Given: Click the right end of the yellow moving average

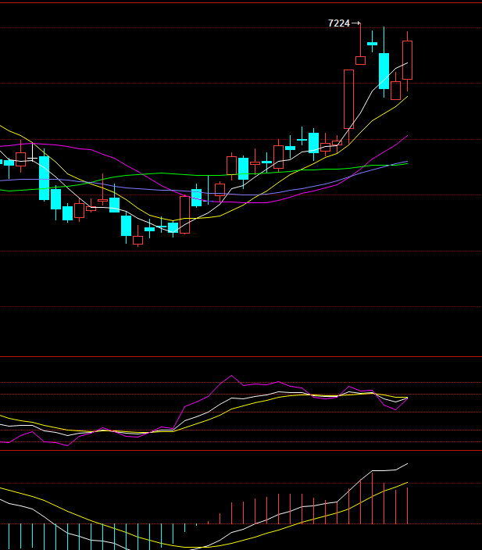Looking at the screenshot, I should [x=406, y=97].
